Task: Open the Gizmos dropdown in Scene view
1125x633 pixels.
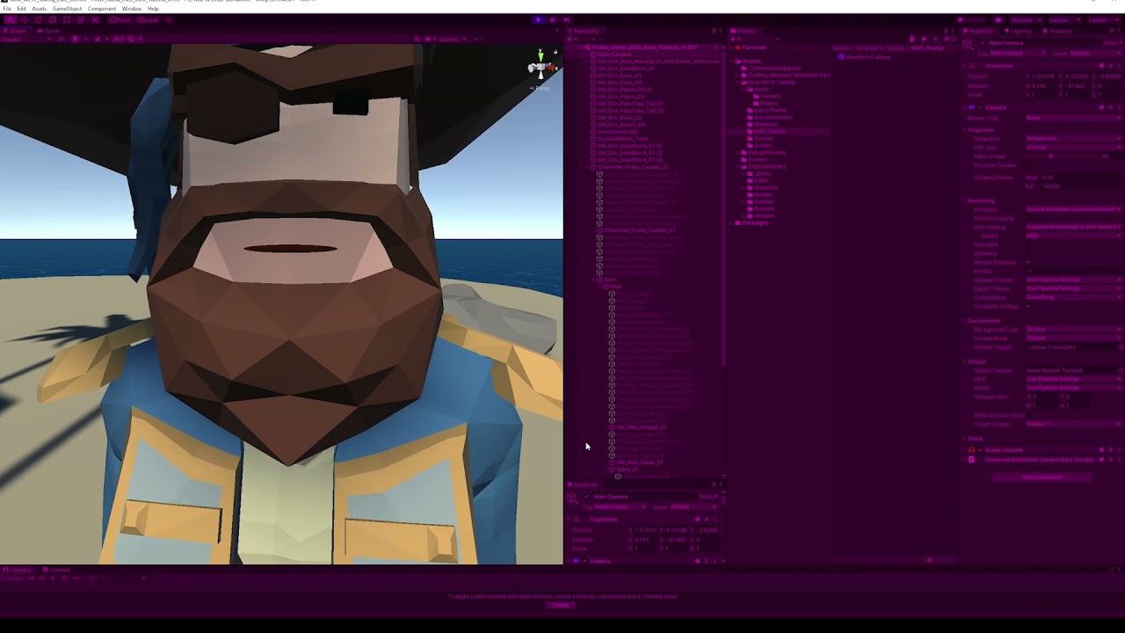Action: (x=451, y=39)
